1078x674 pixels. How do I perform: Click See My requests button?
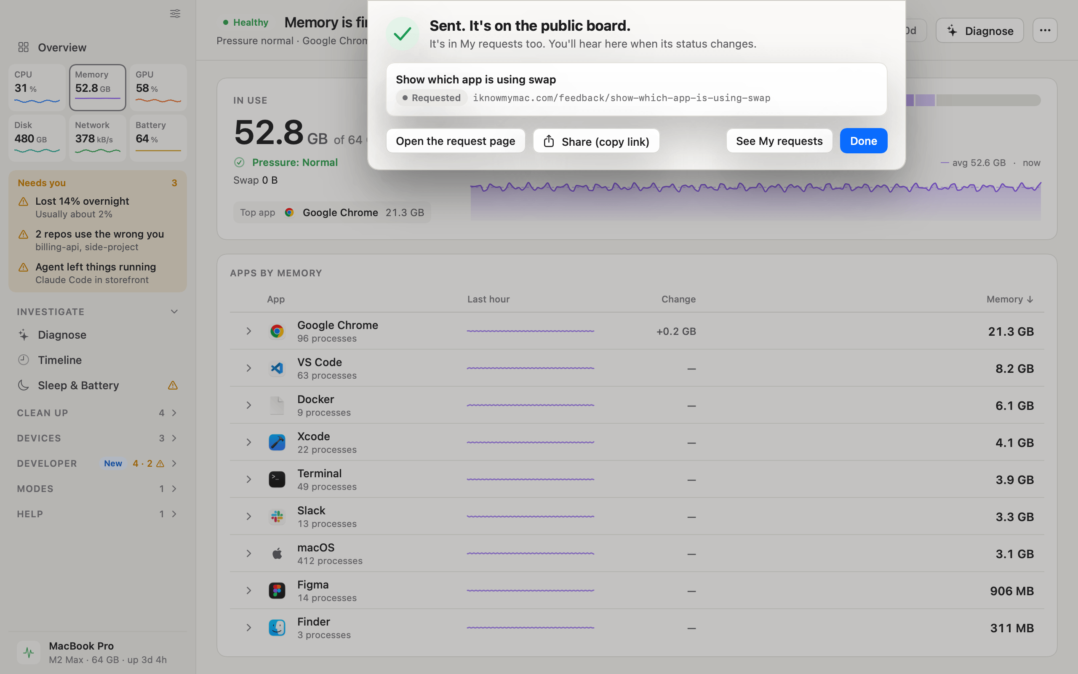pos(779,141)
